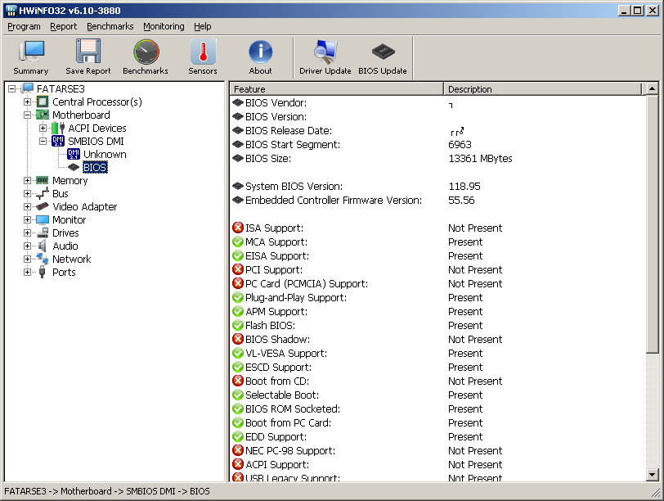Click the Monitor icon in tree
The image size is (664, 501).
click(43, 219)
